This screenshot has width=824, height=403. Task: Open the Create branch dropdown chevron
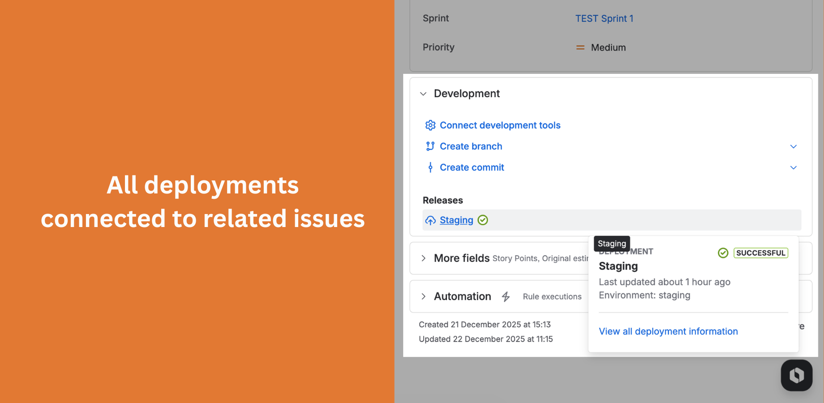click(793, 146)
